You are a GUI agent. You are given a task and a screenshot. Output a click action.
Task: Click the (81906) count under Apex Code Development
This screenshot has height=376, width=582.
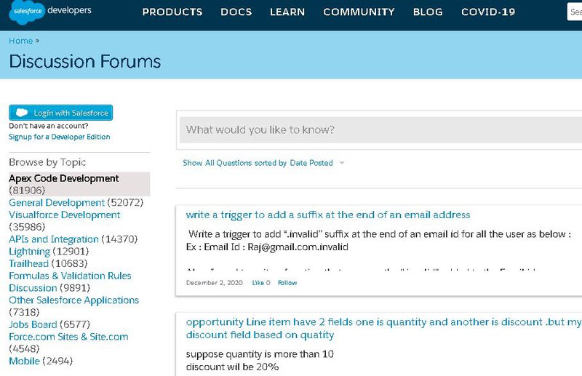[x=27, y=191]
